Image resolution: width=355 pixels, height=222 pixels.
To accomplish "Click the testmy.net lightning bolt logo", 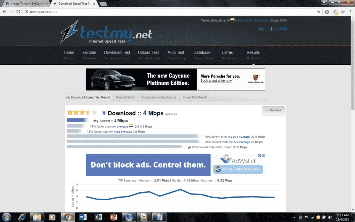I will tap(70, 32).
